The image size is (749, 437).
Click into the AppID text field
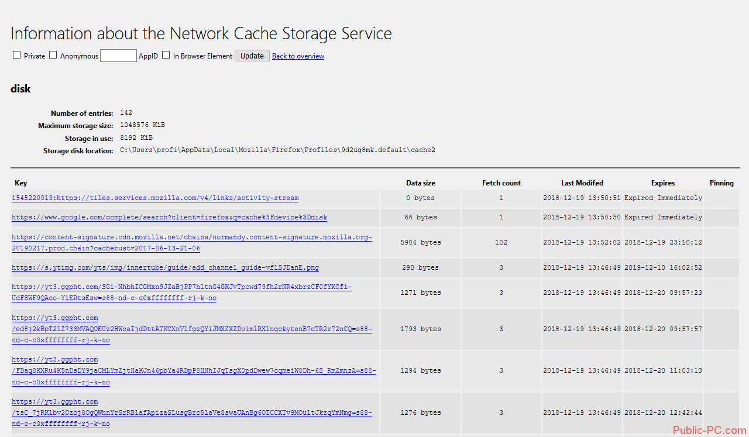[118, 56]
